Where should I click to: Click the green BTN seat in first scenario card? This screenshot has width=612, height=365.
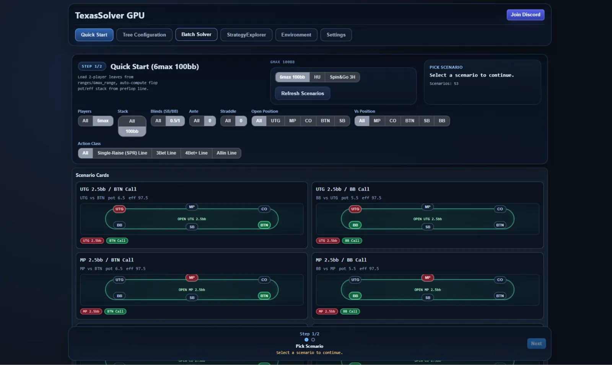264,225
